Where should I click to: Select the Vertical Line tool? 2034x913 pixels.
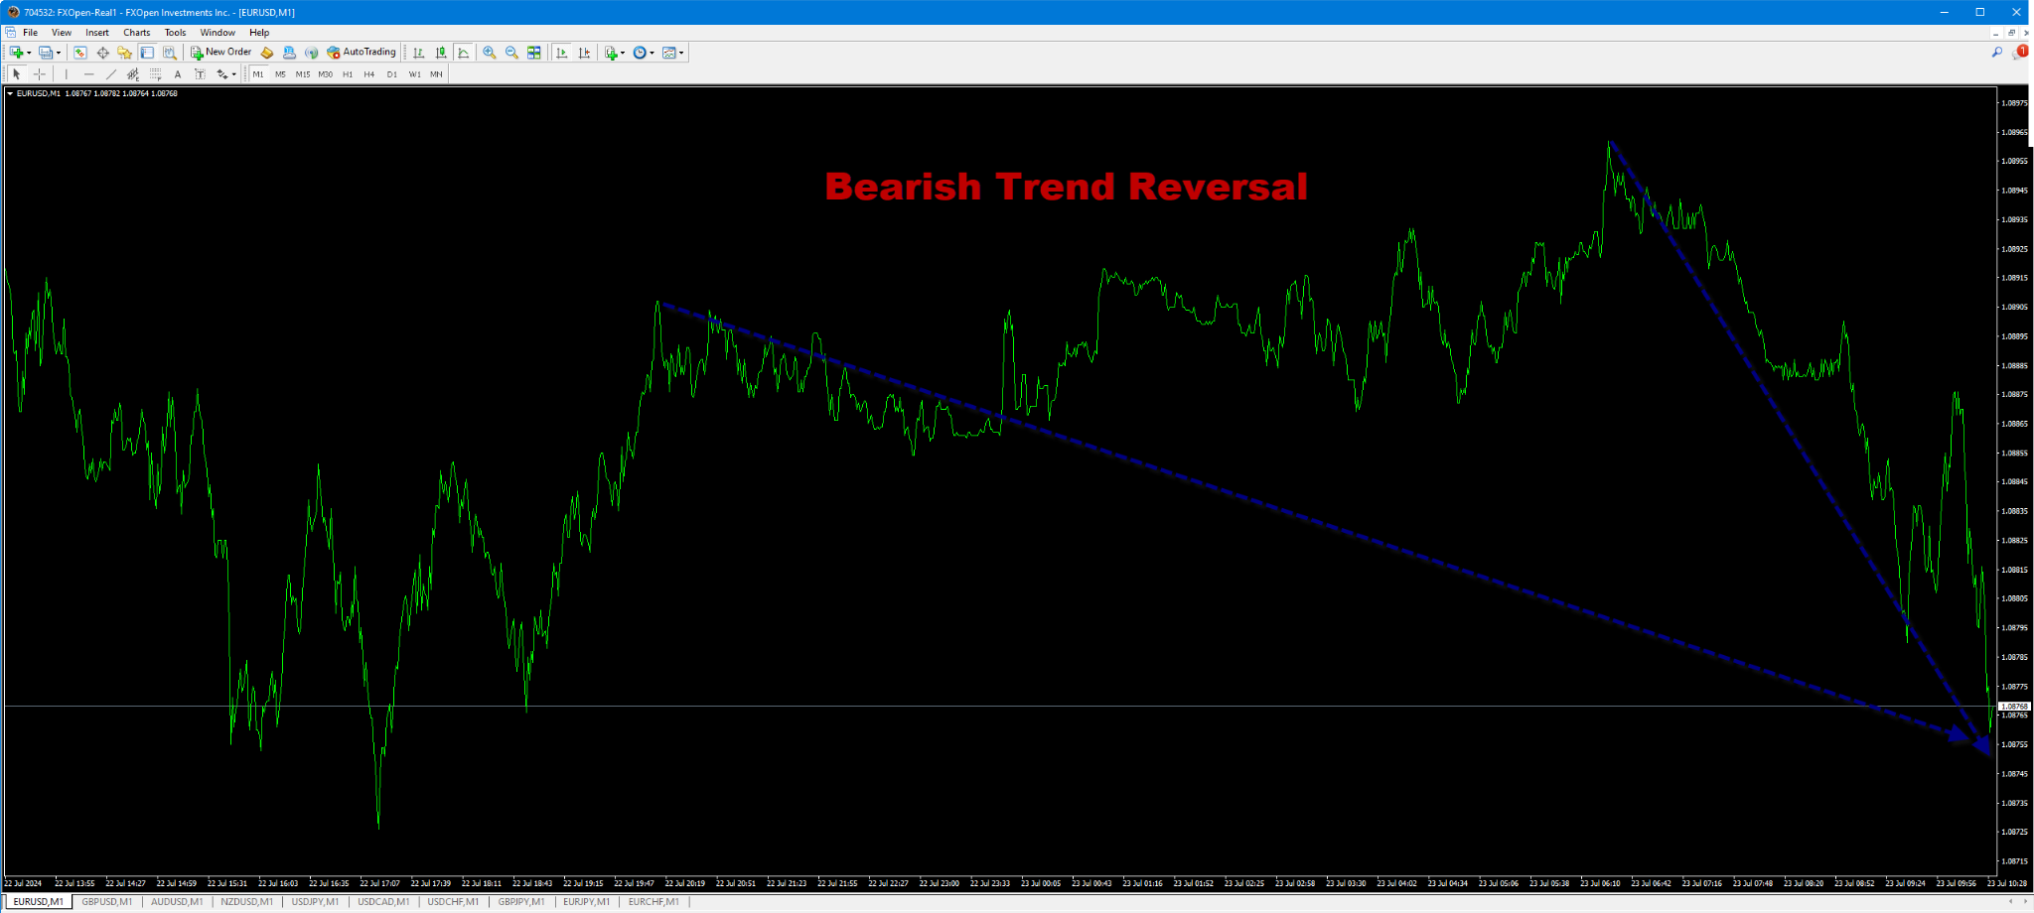point(67,74)
